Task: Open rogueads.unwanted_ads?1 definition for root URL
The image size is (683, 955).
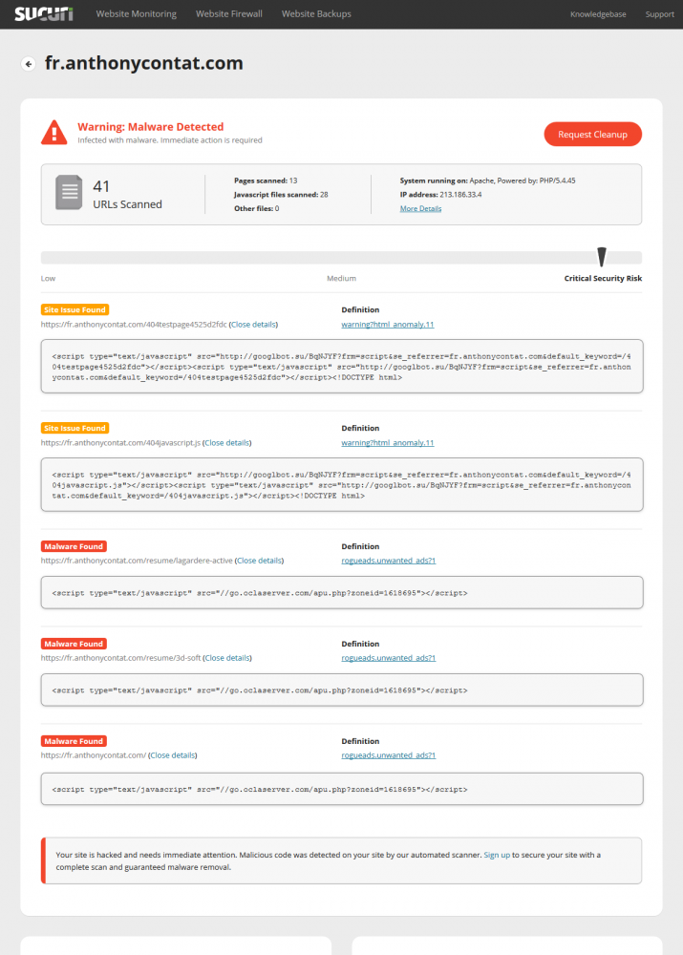Action: tap(388, 755)
